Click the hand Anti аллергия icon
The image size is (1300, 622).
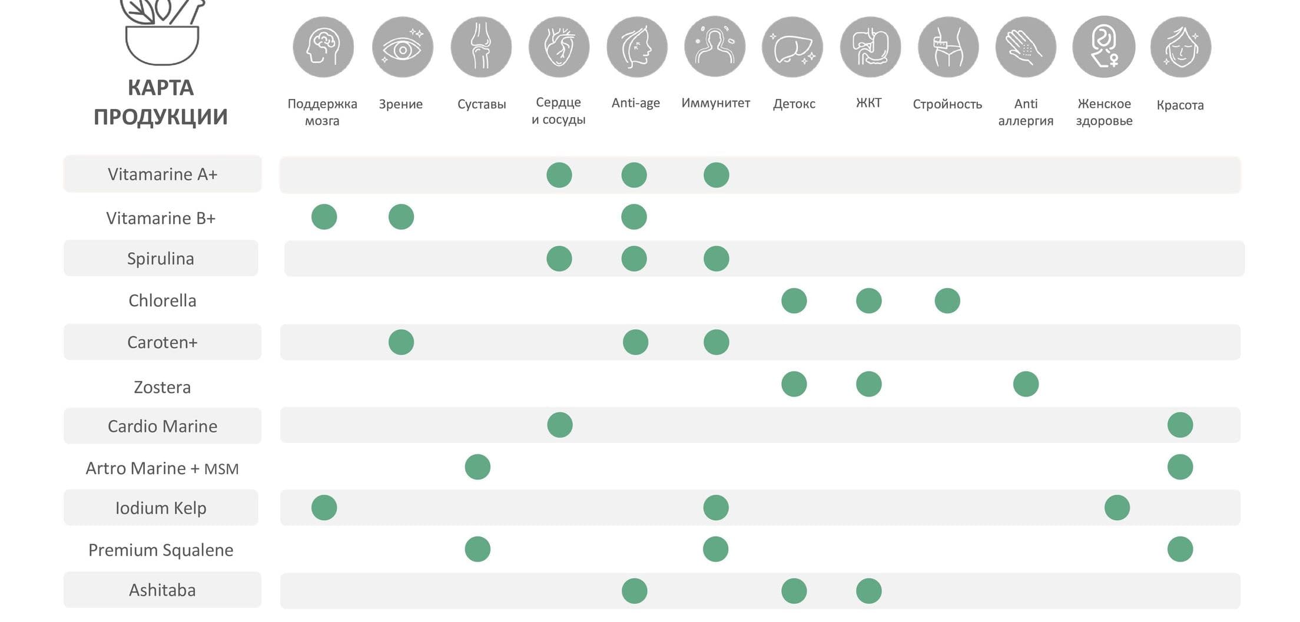pyautogui.click(x=1026, y=47)
